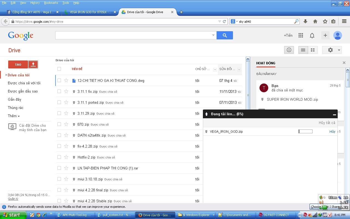This screenshot has width=350, height=219.
Task: Check the box for 870.zip
Action: (x=59, y=124)
